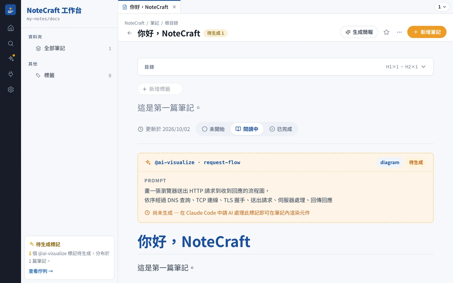Click the PROMPT label in the block

click(x=155, y=181)
